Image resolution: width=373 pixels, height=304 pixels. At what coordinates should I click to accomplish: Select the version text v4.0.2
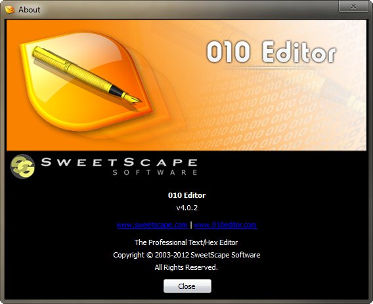tap(187, 208)
